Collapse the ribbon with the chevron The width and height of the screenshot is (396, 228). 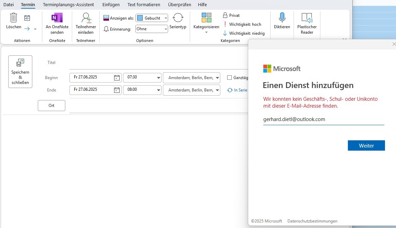344,39
